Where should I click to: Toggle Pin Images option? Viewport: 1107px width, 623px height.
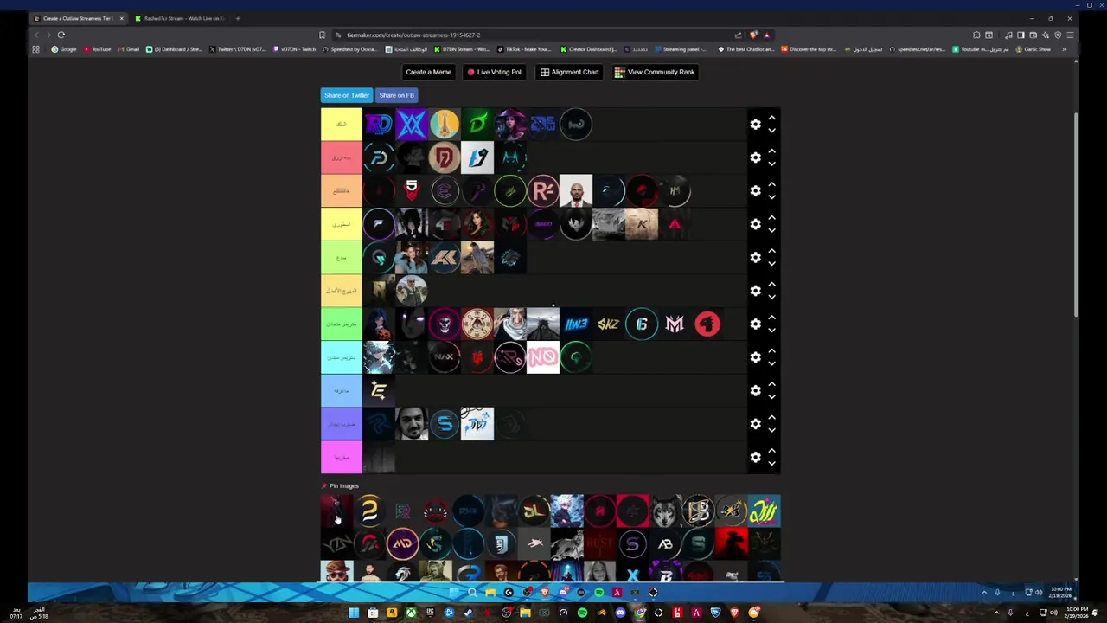click(340, 485)
